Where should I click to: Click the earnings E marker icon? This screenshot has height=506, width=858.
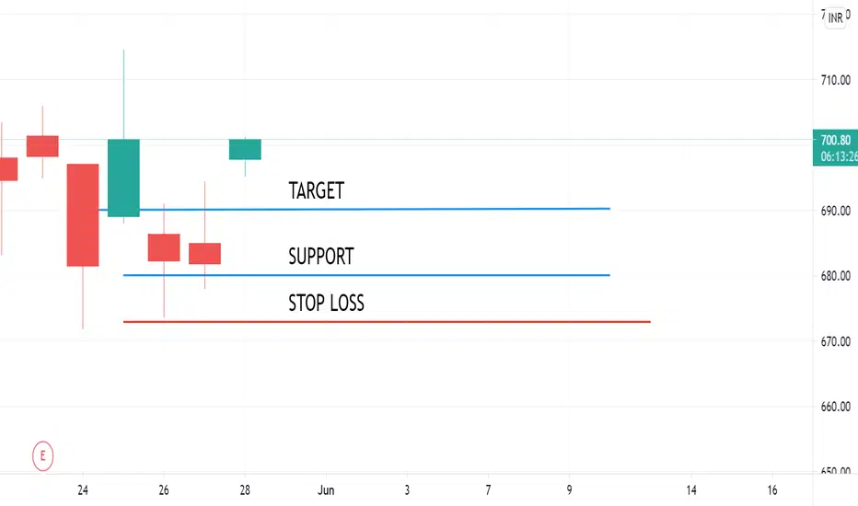[x=42, y=455]
